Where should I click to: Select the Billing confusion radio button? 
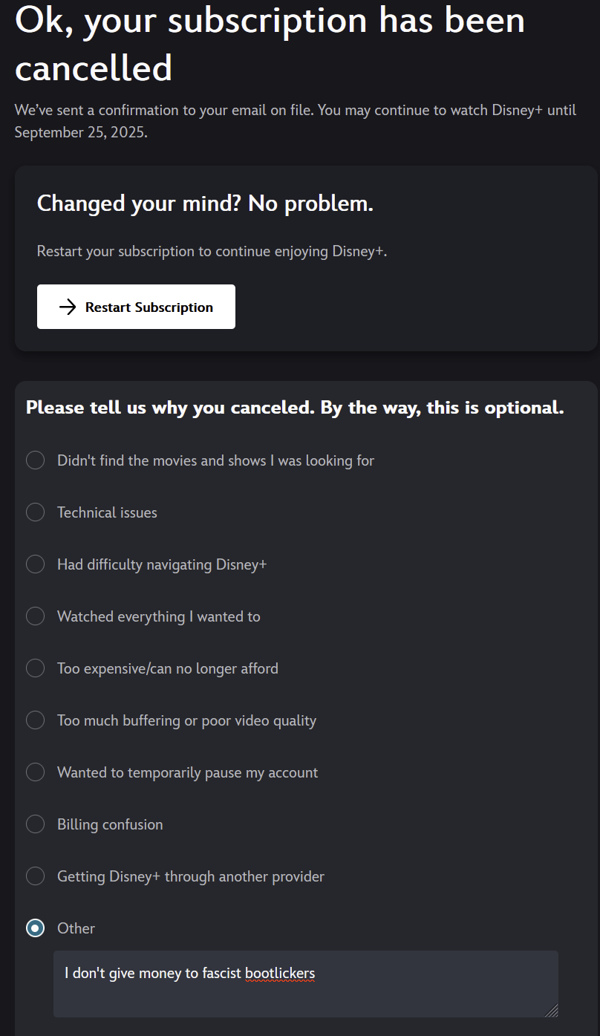(x=36, y=824)
